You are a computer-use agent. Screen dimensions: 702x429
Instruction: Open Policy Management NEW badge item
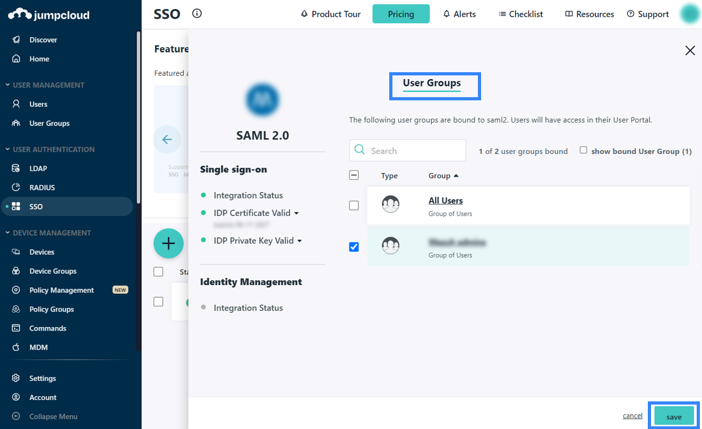(70, 290)
